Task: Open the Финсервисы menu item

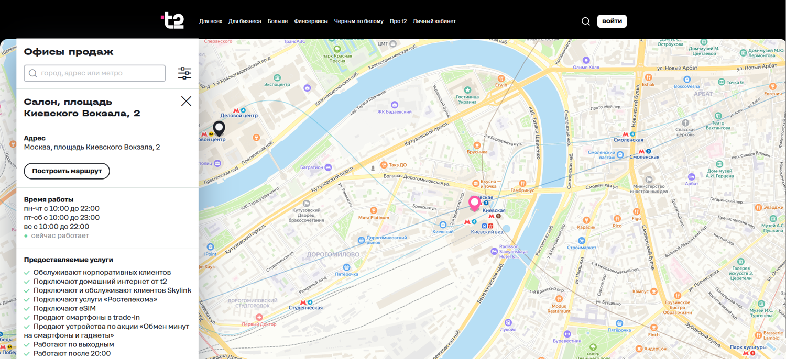Action: tap(311, 21)
